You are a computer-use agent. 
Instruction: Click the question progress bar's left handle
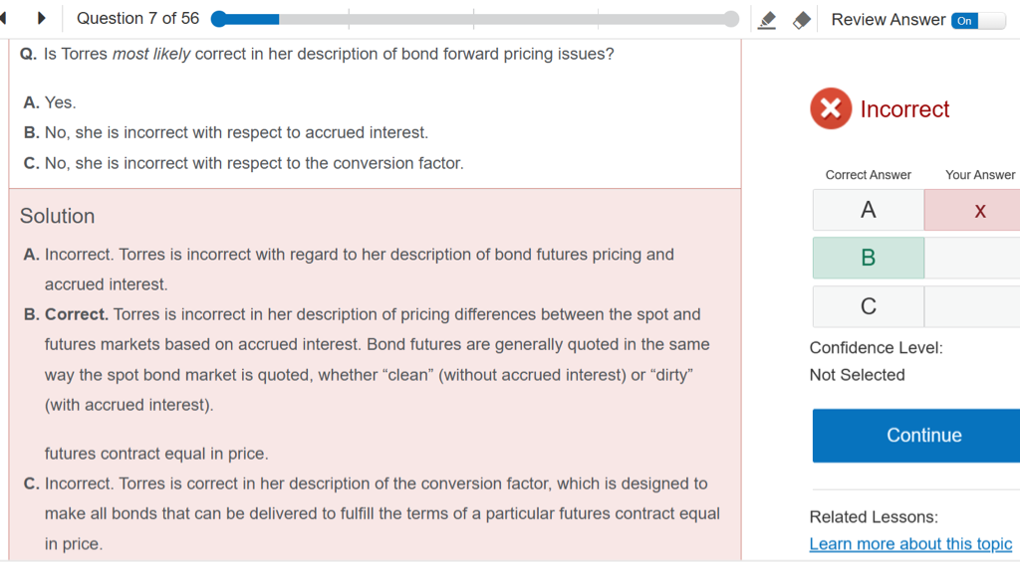tap(219, 19)
